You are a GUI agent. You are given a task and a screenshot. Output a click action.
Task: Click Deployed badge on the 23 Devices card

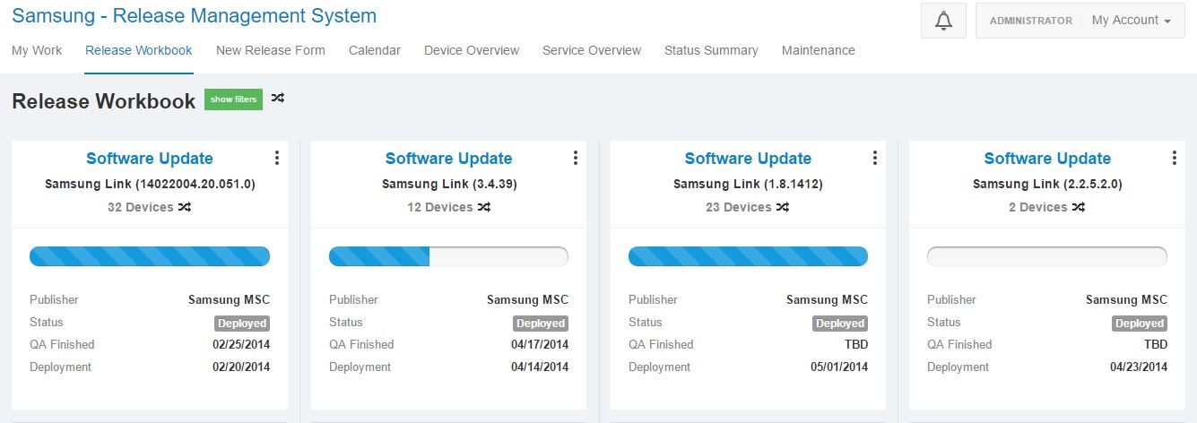[840, 324]
